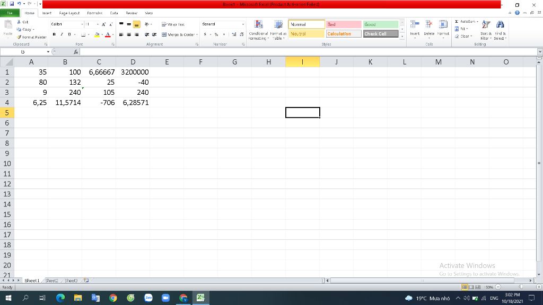The image size is (543, 305).
Task: Open File Explorer in Windows taskbar
Action: point(78,298)
